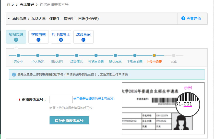
Task: Click the hourglass icon under 打印准考证
Action: coord(61,40)
